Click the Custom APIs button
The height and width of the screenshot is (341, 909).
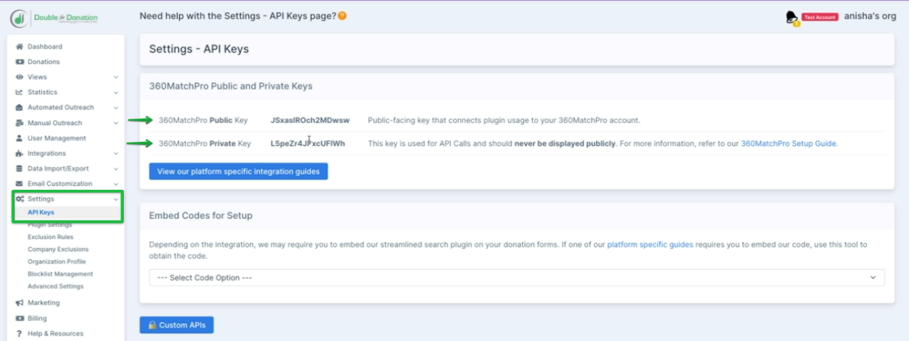(176, 326)
